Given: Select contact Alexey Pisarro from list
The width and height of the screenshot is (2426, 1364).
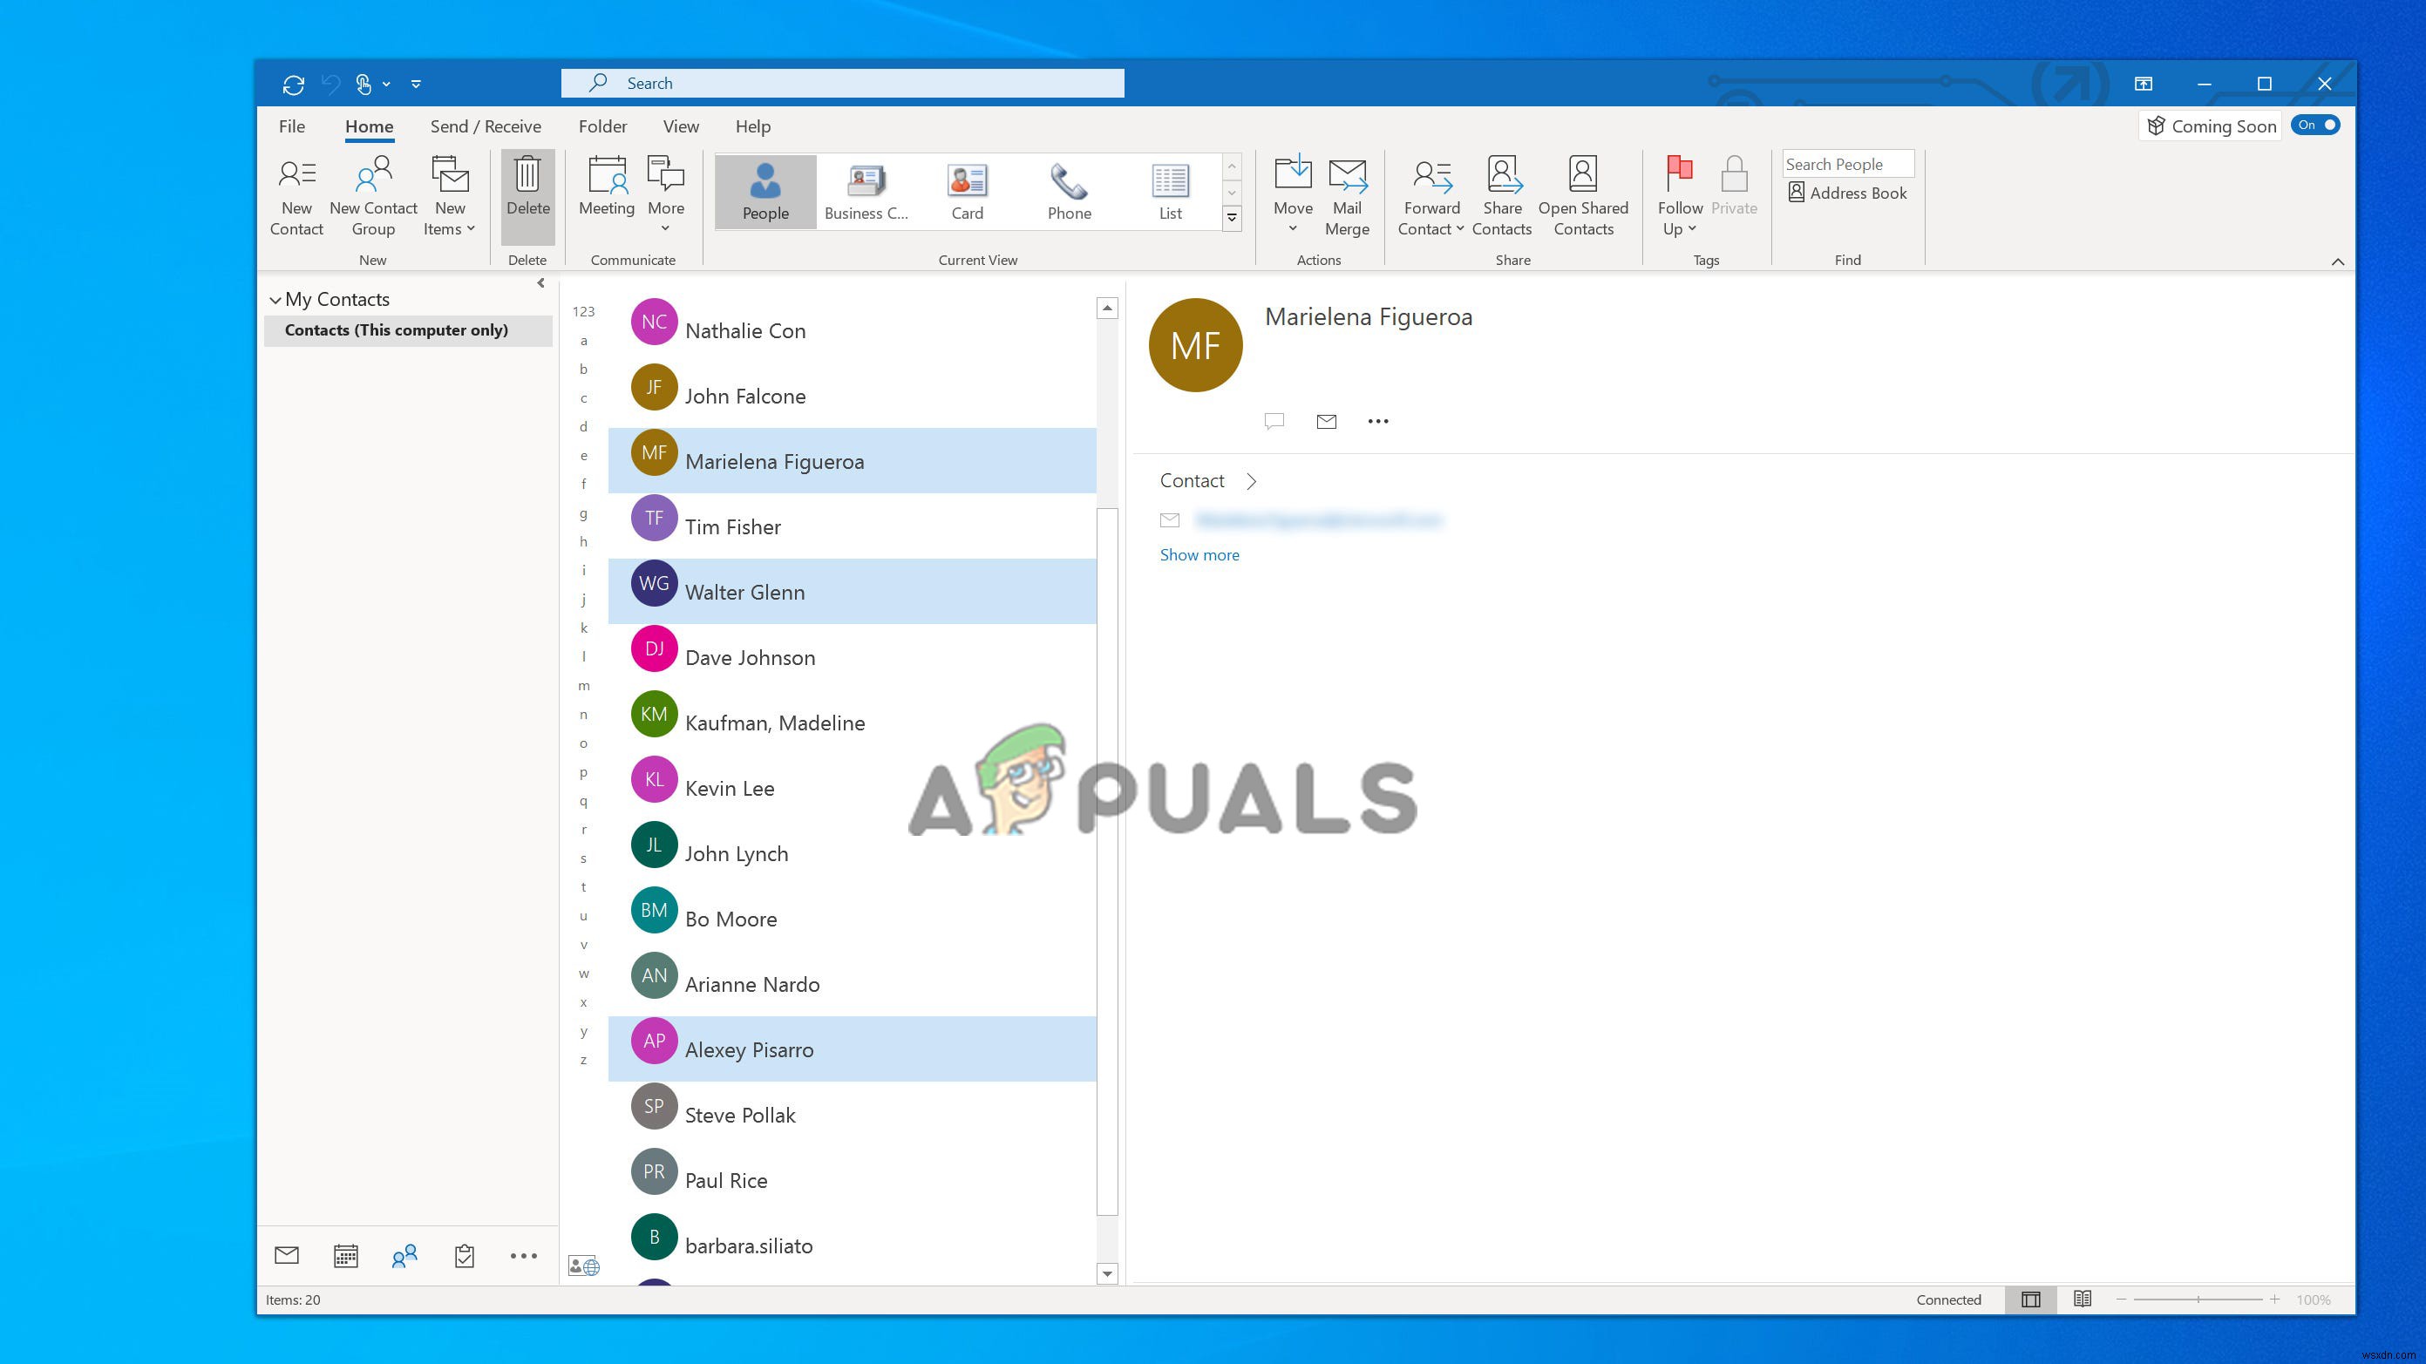Looking at the screenshot, I should (750, 1049).
